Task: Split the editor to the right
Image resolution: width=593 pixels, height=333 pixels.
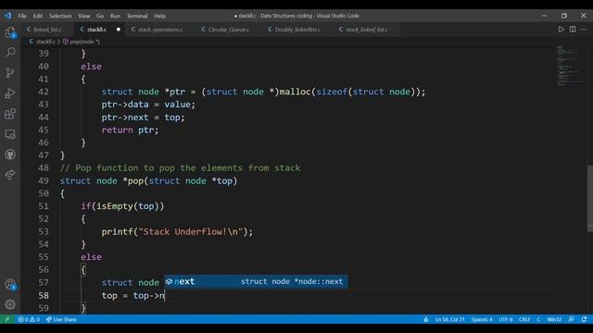Action: (573, 29)
